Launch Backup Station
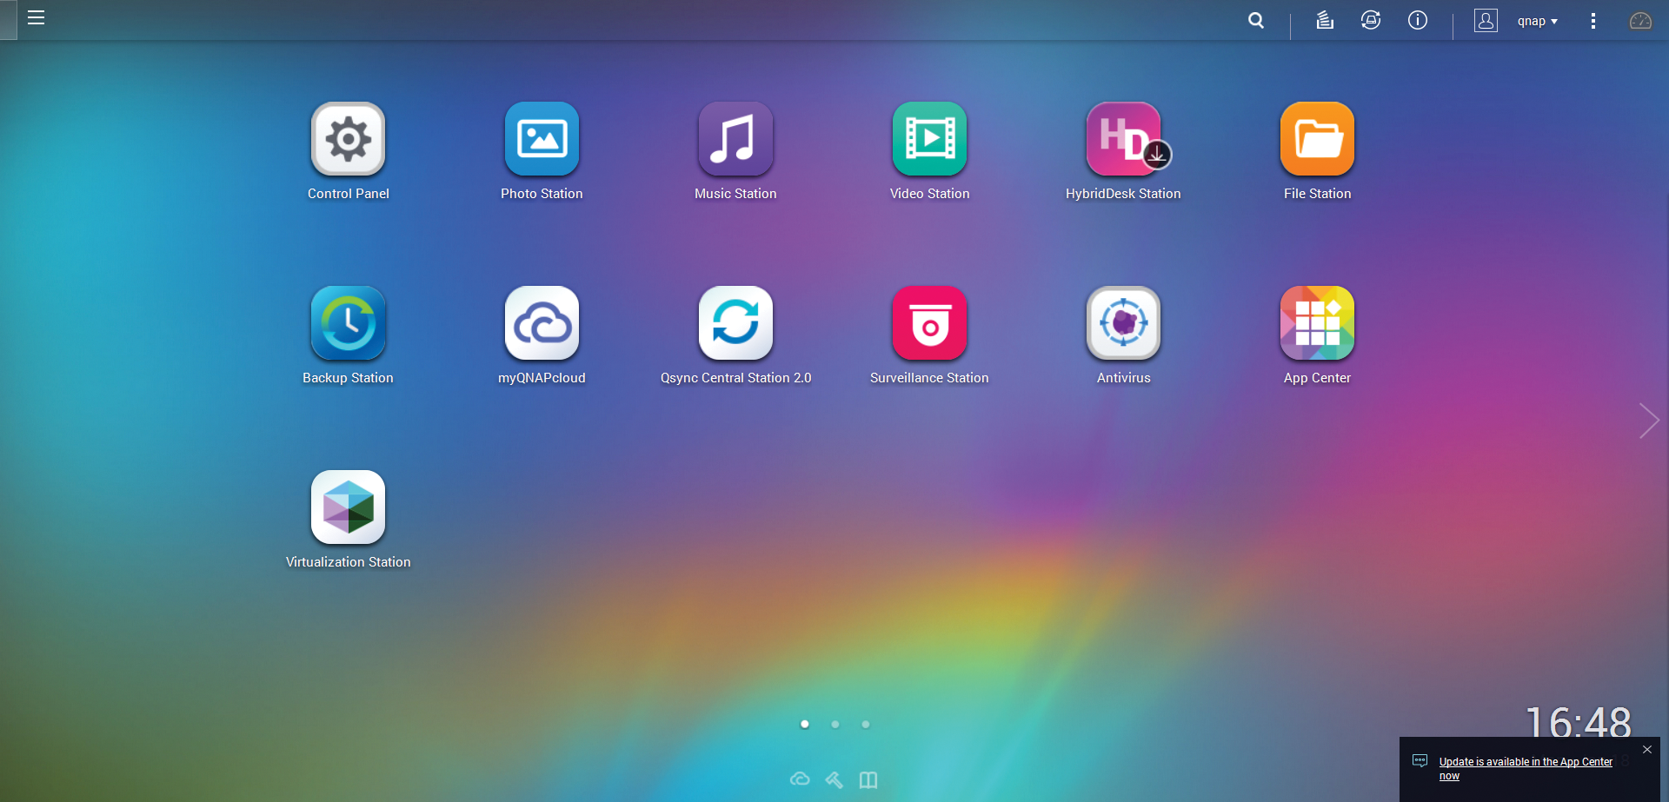This screenshot has height=802, width=1669. coord(348,324)
